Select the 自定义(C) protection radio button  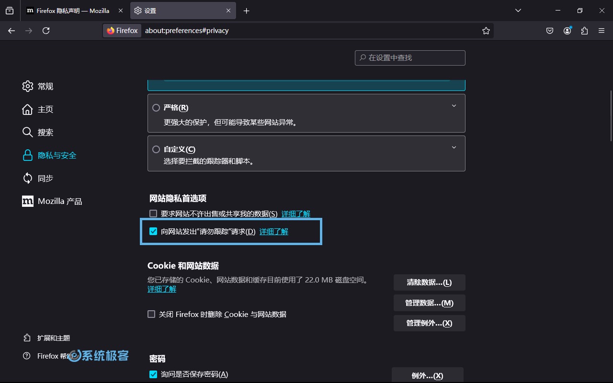point(156,149)
